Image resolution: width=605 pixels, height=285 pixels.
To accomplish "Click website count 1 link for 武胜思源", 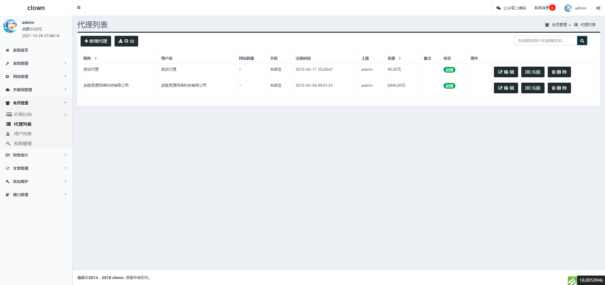I will pos(240,85).
